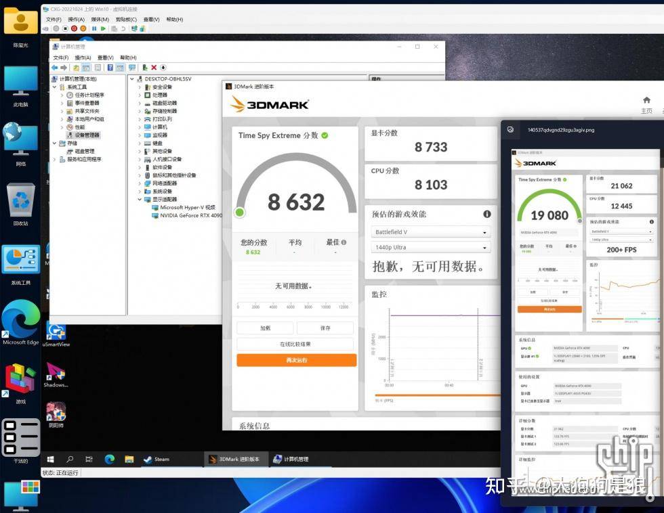664x513 pixels.
Task: Collapse the 显示适配器 display adapters node
Action: pyautogui.click(x=140, y=199)
